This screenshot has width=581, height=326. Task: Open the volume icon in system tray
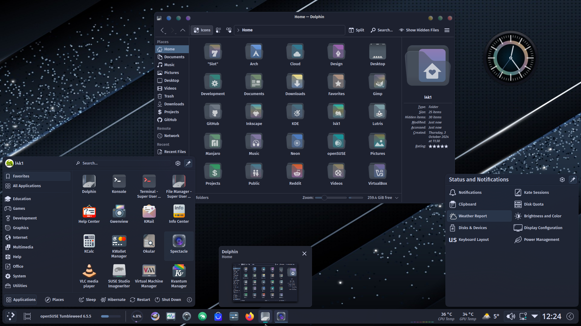coord(510,316)
